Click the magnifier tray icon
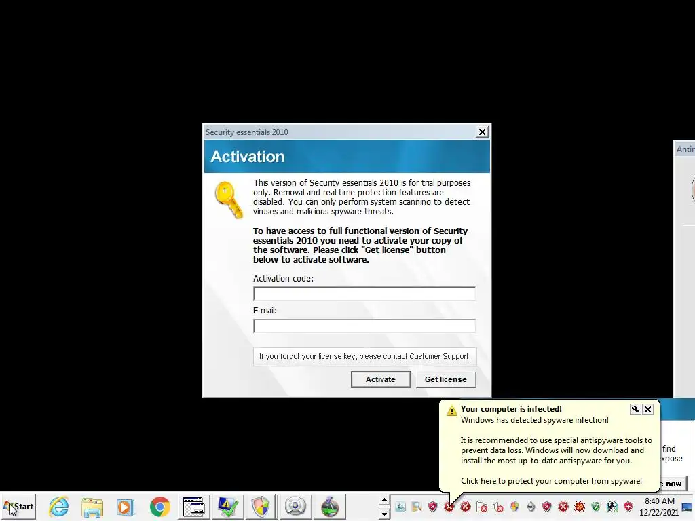 click(x=417, y=506)
